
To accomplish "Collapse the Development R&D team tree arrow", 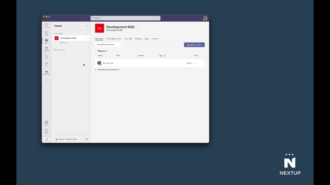I will pos(53,38).
